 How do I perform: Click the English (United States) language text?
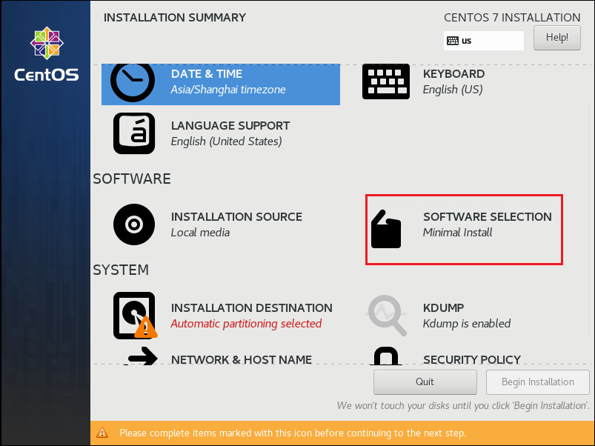point(226,142)
